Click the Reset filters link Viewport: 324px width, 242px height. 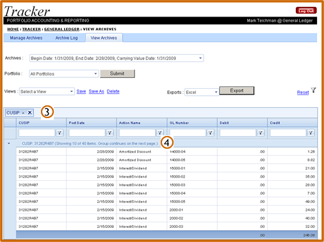(x=303, y=93)
